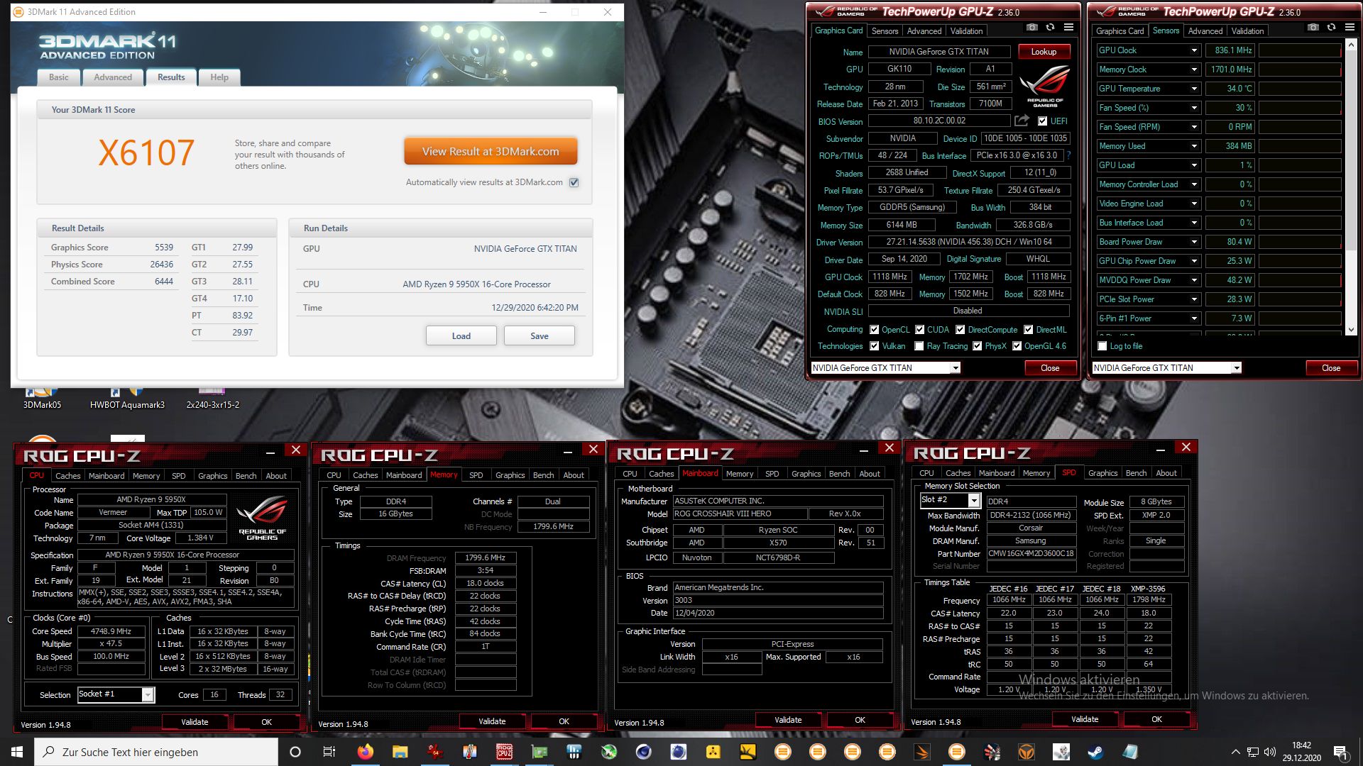This screenshot has height=766, width=1363.
Task: Toggle automatically view results at 3DMark.com
Action: [x=574, y=182]
